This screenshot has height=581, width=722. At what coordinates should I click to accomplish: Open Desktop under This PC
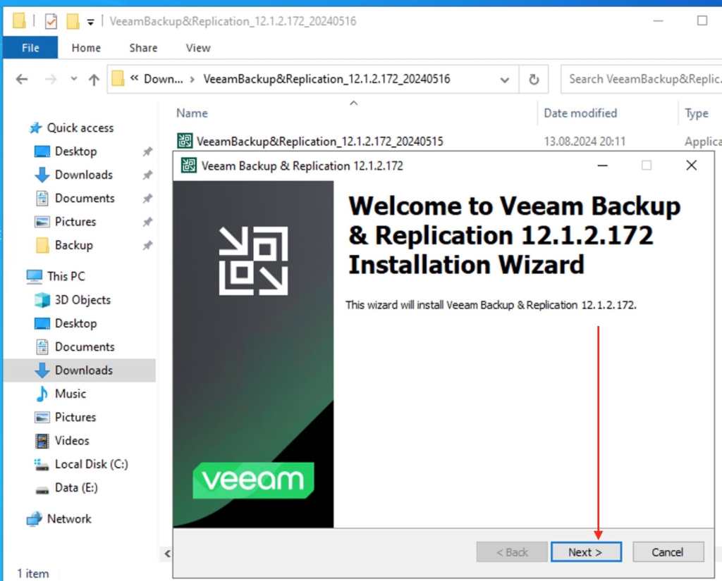(75, 323)
